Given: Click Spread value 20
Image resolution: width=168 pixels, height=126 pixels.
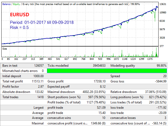Looking at the screenshot, I should pyautogui.click(x=165, y=76).
